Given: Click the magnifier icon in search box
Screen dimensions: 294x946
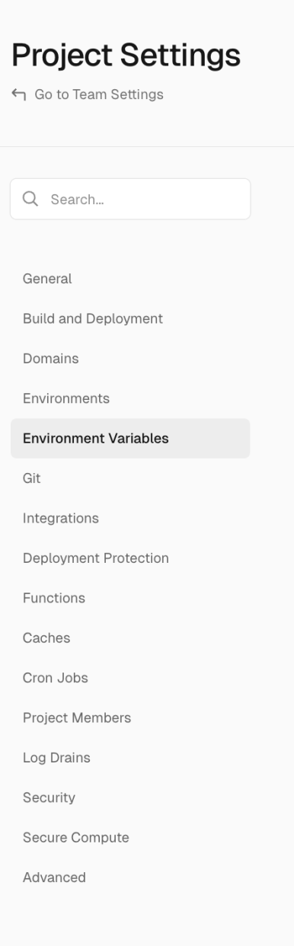Looking at the screenshot, I should coord(30,199).
